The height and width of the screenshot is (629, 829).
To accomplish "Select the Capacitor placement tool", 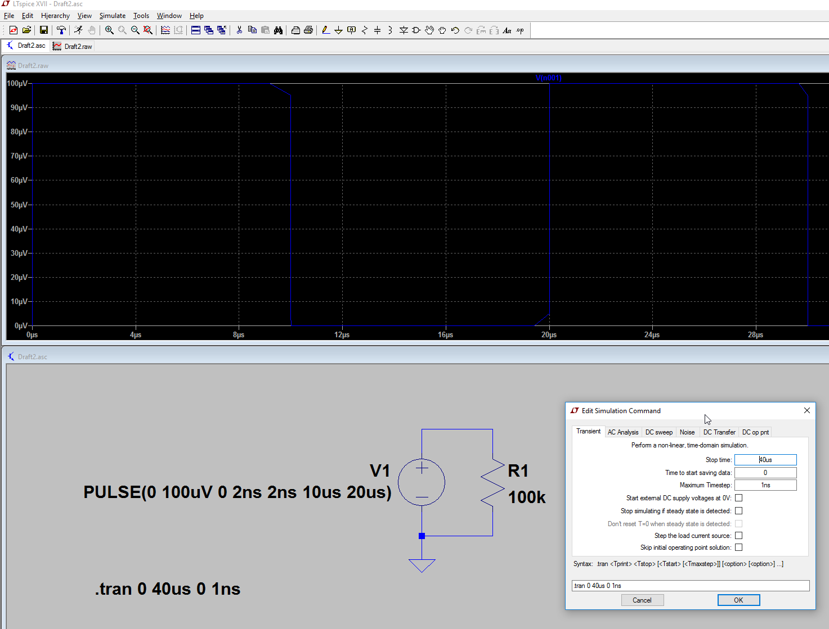I will 377,30.
